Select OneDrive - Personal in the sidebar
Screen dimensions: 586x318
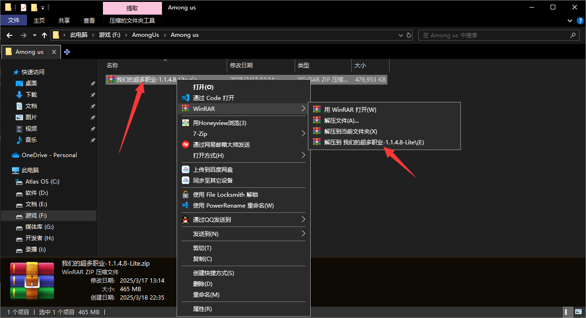(x=49, y=155)
